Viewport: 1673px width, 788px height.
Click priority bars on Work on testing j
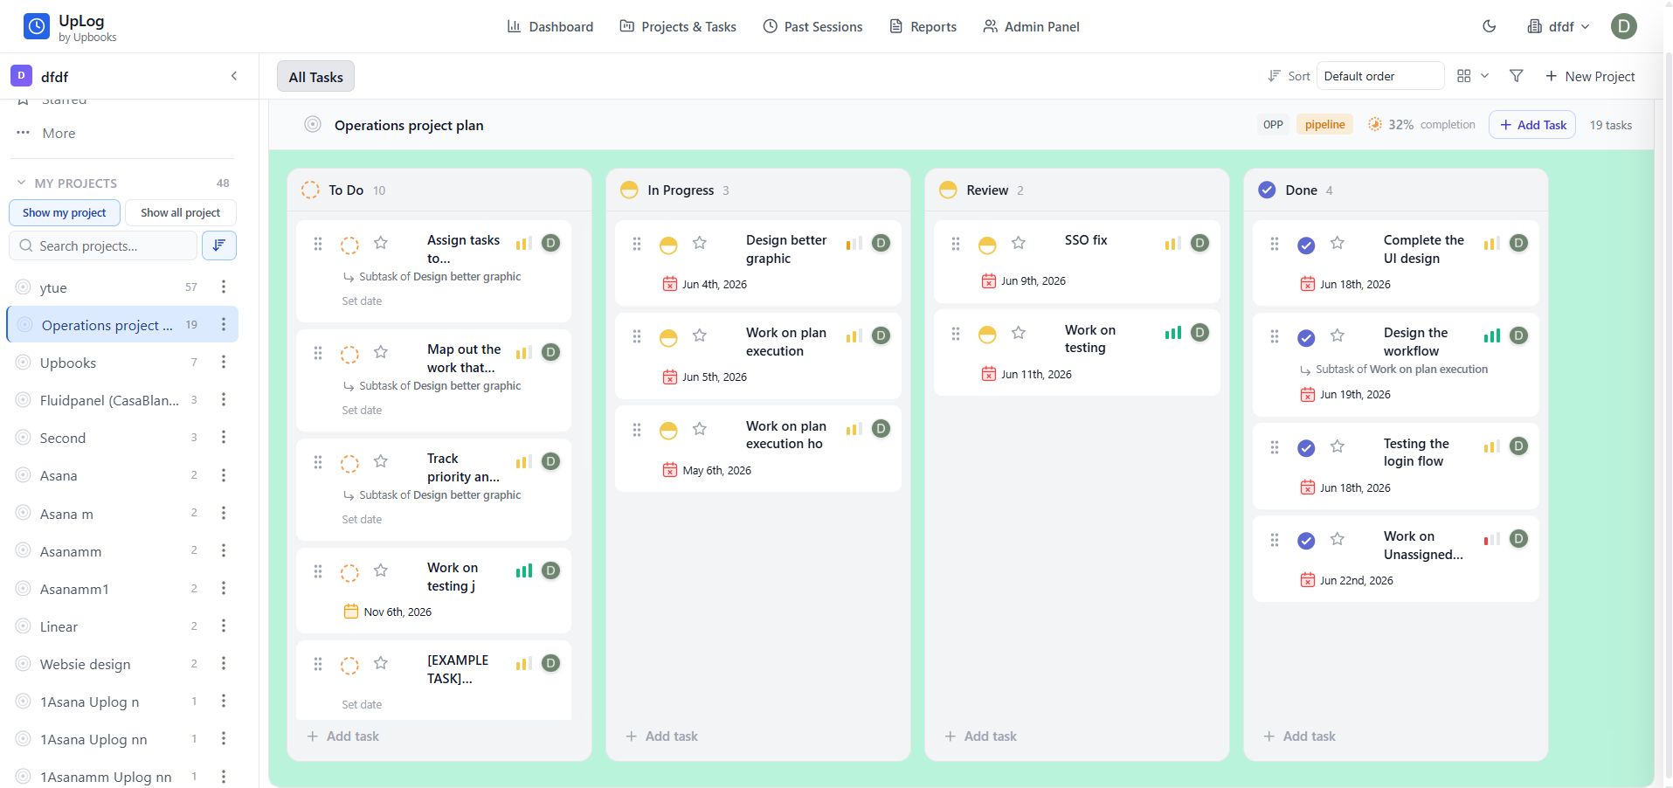[x=524, y=570]
